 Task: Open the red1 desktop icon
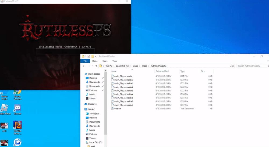click(x=4, y=127)
